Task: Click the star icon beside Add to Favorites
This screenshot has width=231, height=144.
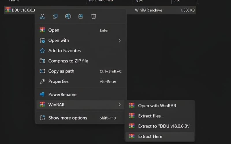Action: tap(42, 51)
